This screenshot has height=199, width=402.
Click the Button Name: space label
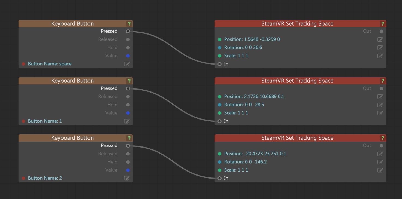(x=49, y=64)
